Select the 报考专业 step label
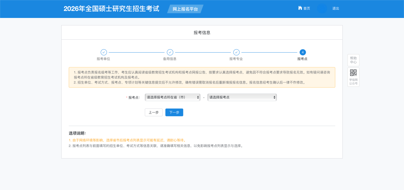The height and width of the screenshot is (190, 404). click(x=236, y=59)
